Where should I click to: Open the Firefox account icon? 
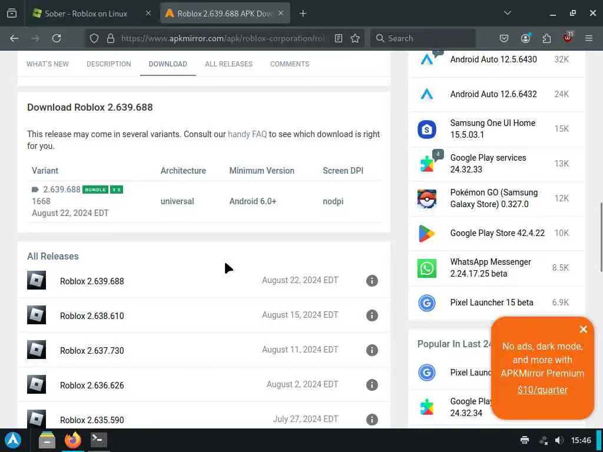[x=526, y=38]
